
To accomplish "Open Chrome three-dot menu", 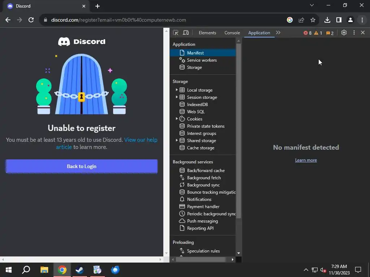I will [362, 20].
